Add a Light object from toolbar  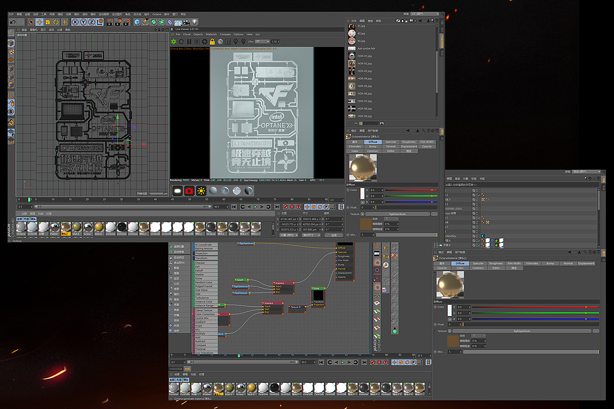194,22
